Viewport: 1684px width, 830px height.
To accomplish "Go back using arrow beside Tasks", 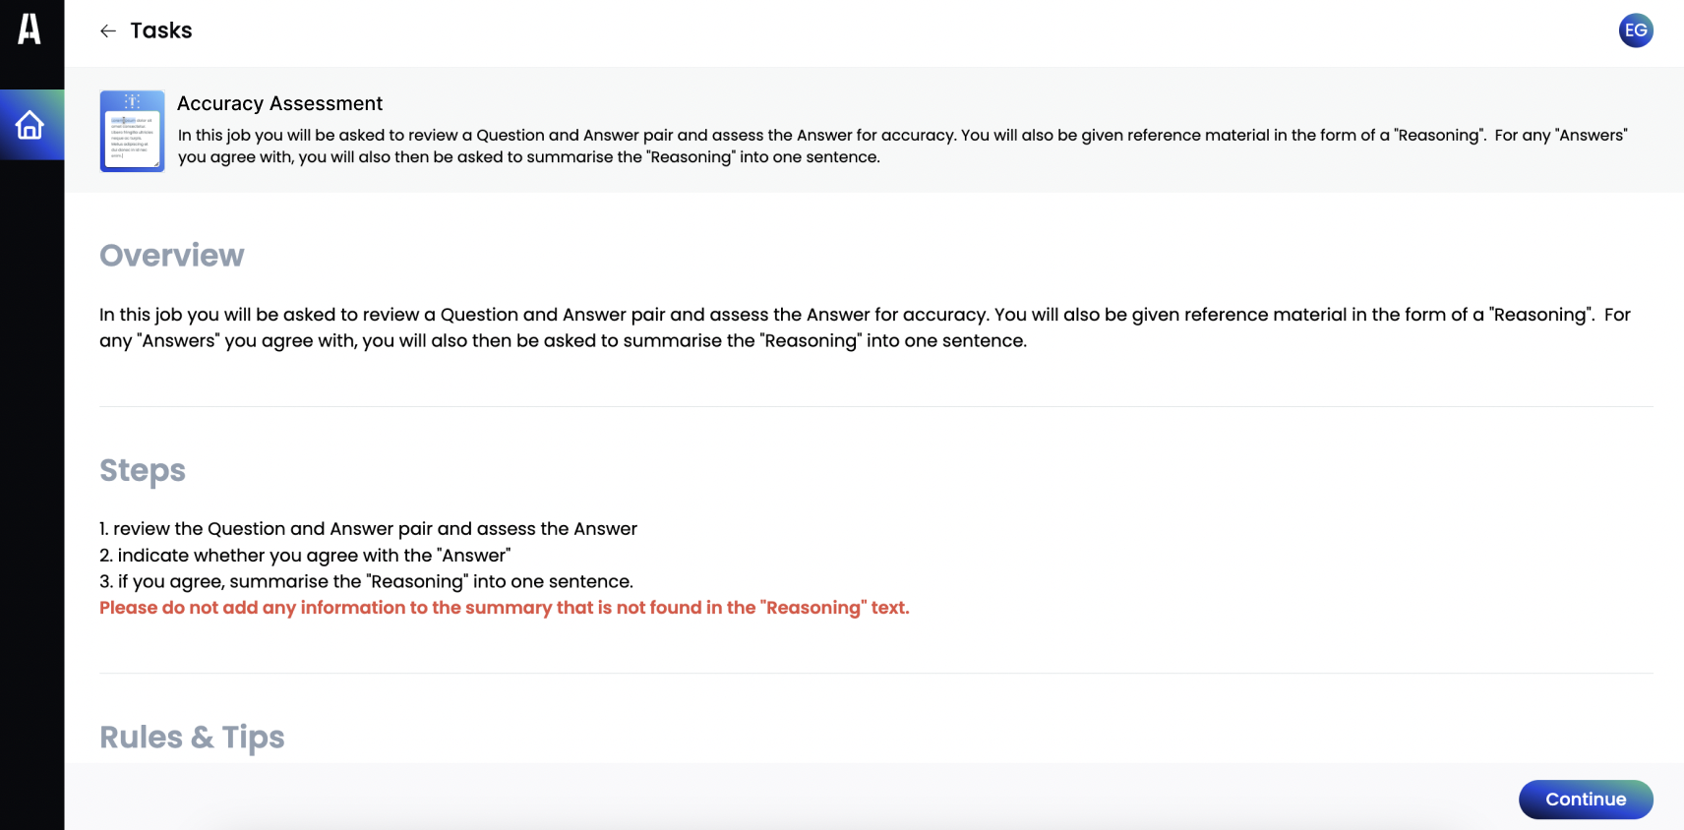I will point(108,31).
